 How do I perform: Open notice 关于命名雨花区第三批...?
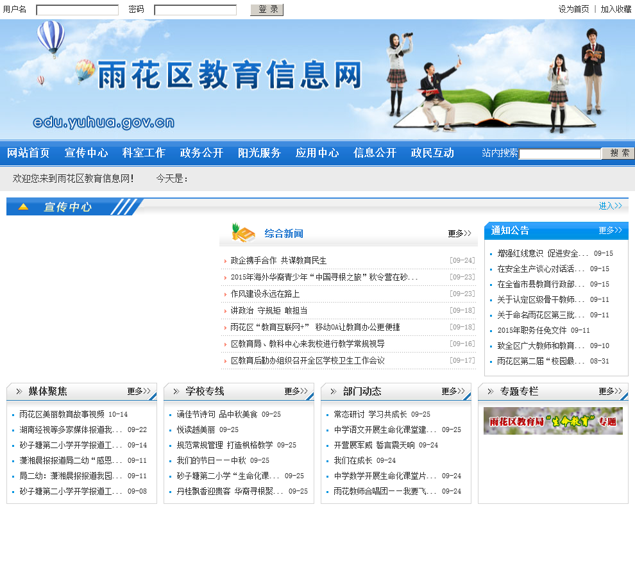[541, 315]
